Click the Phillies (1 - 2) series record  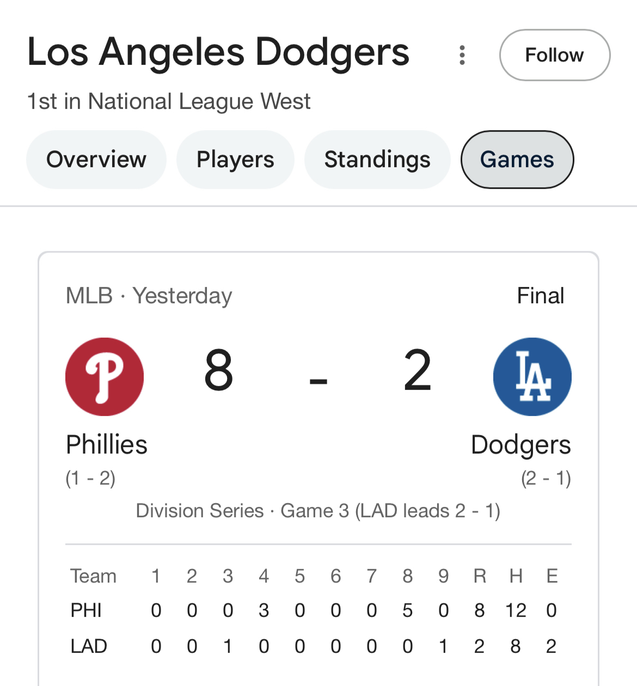coord(90,478)
